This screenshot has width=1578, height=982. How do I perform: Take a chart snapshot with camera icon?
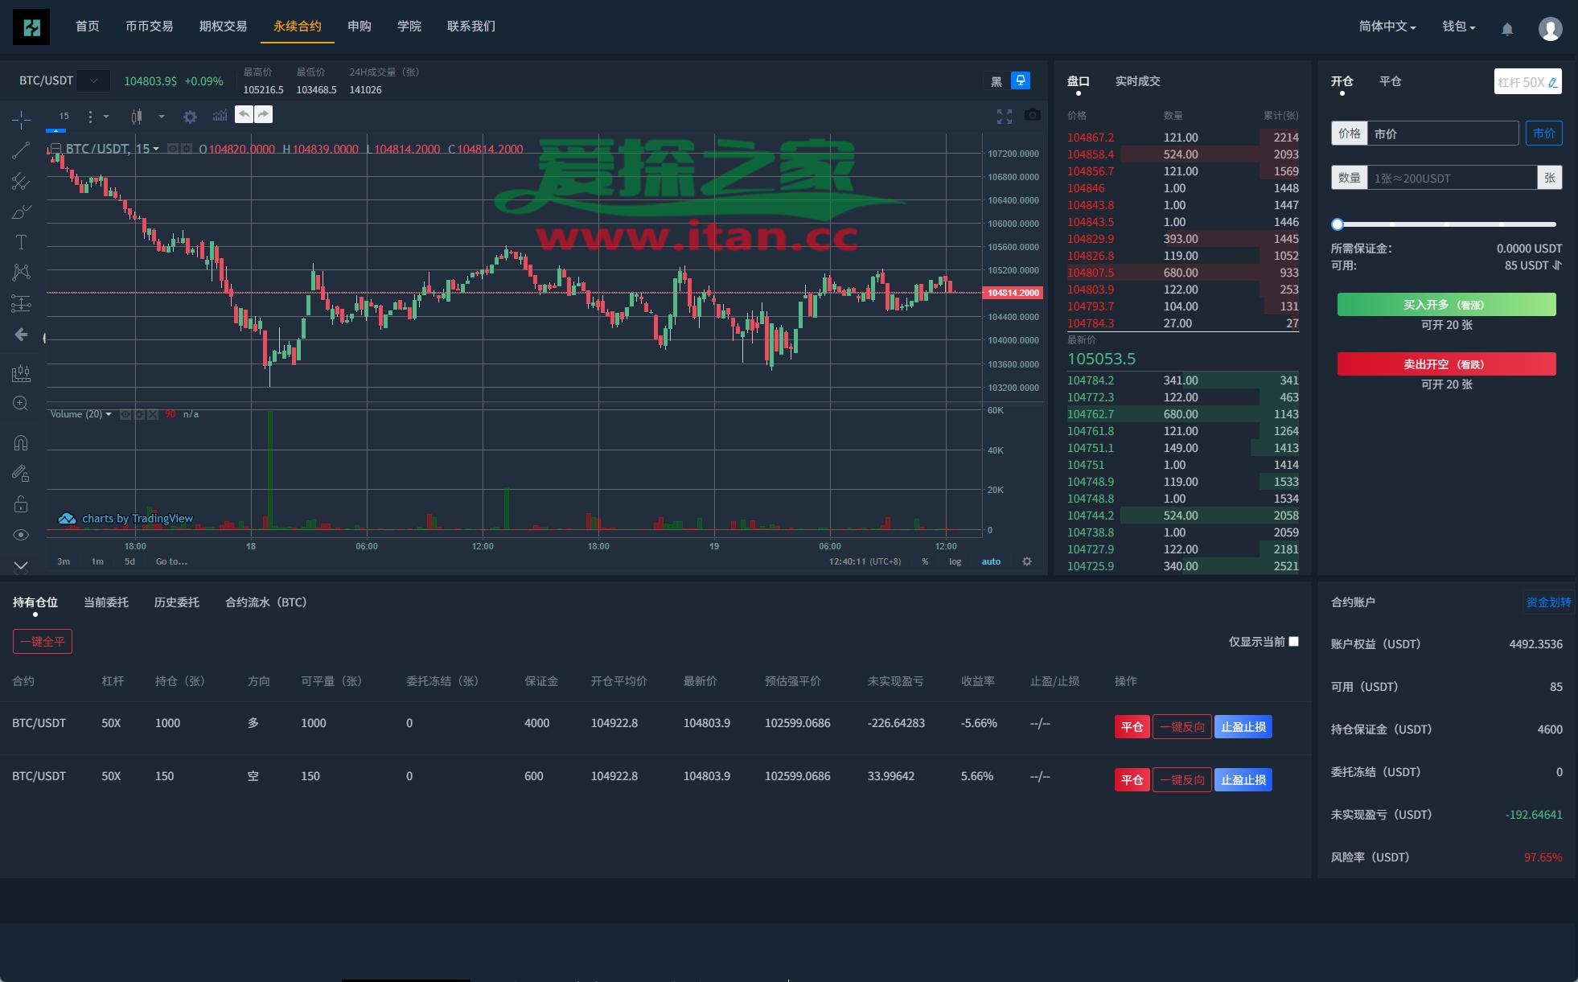tap(1033, 116)
